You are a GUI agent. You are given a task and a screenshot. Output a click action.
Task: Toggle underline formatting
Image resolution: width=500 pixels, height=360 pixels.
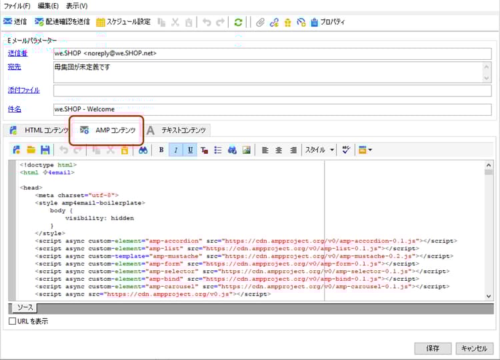190,150
